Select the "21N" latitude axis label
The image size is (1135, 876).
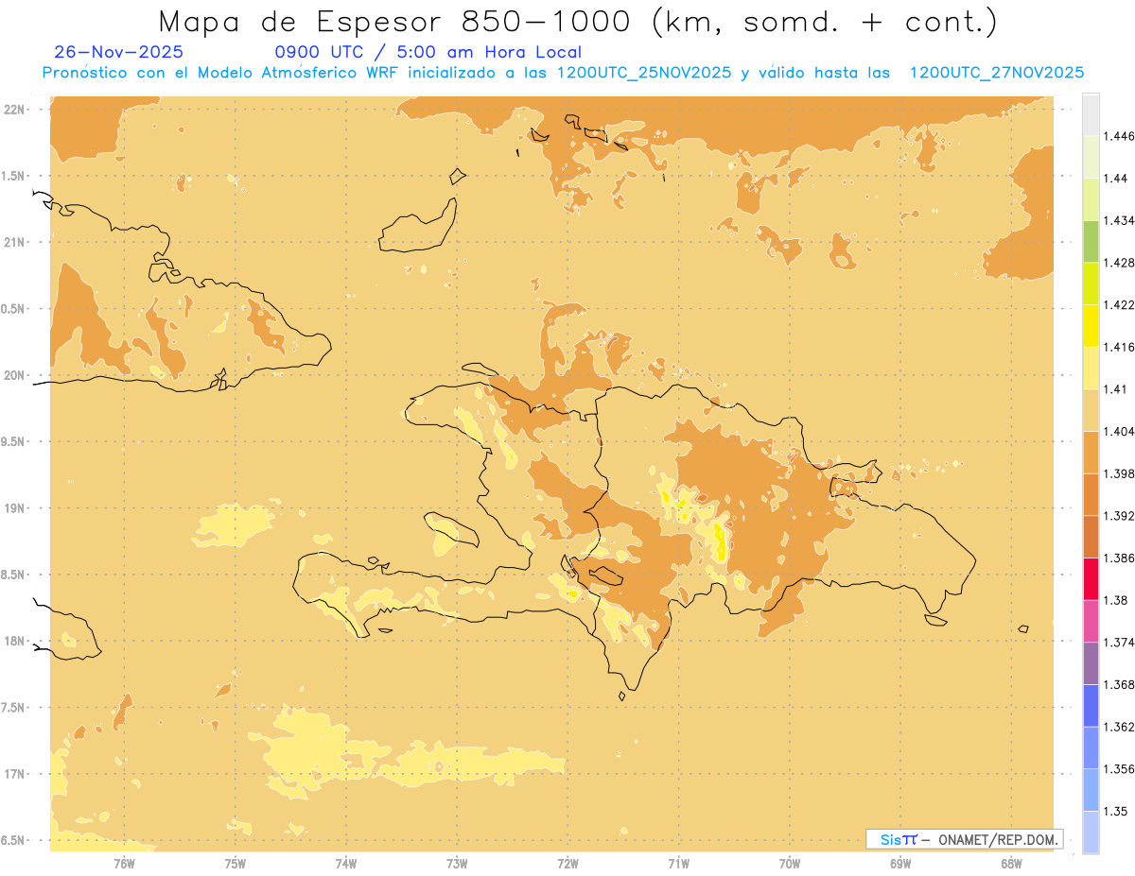[x=13, y=242]
